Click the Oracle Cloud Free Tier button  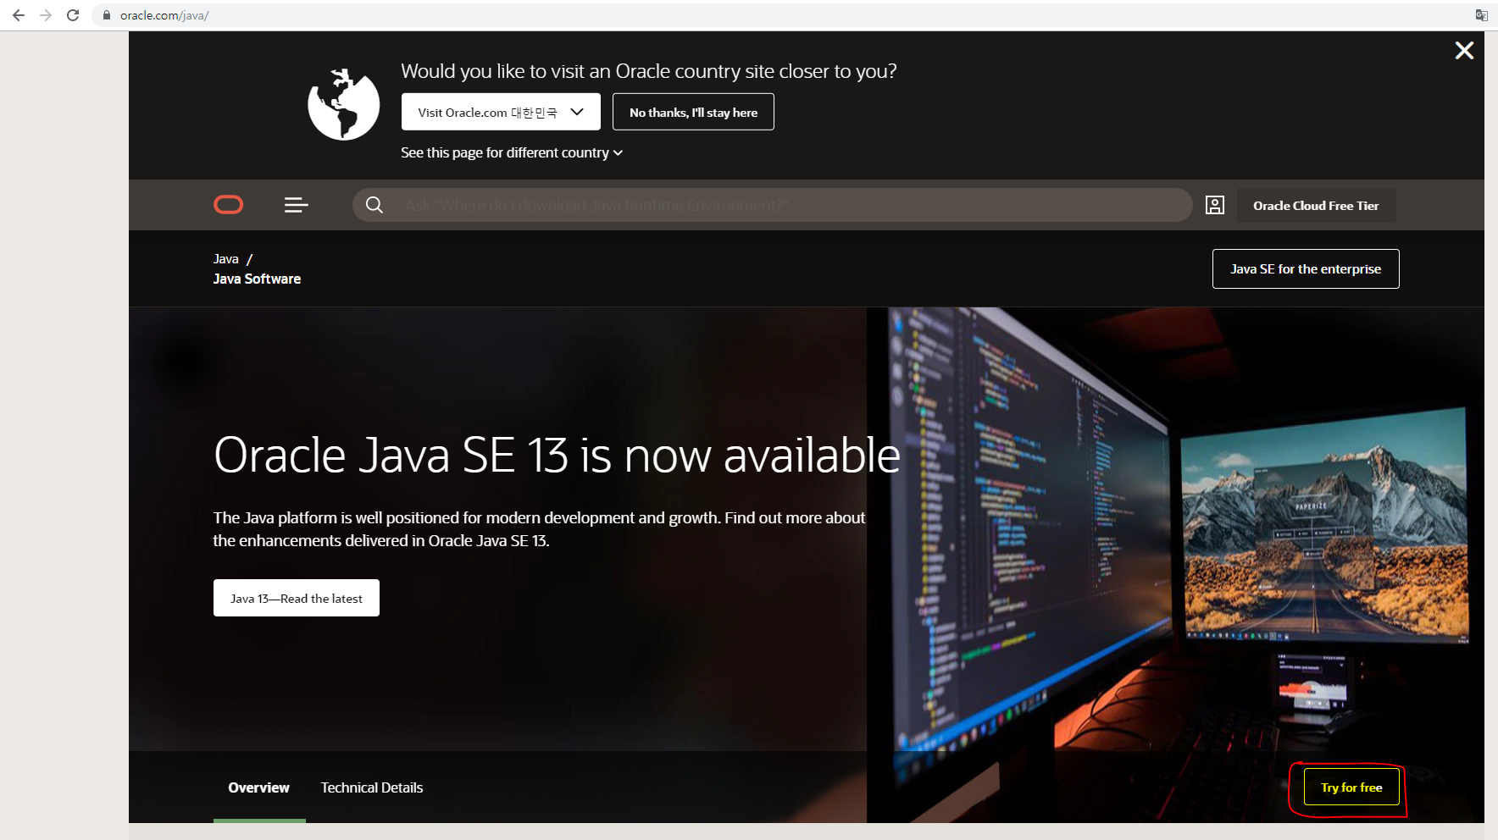(1316, 206)
